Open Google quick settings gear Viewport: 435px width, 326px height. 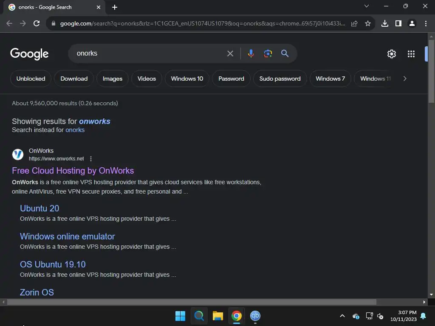391,54
